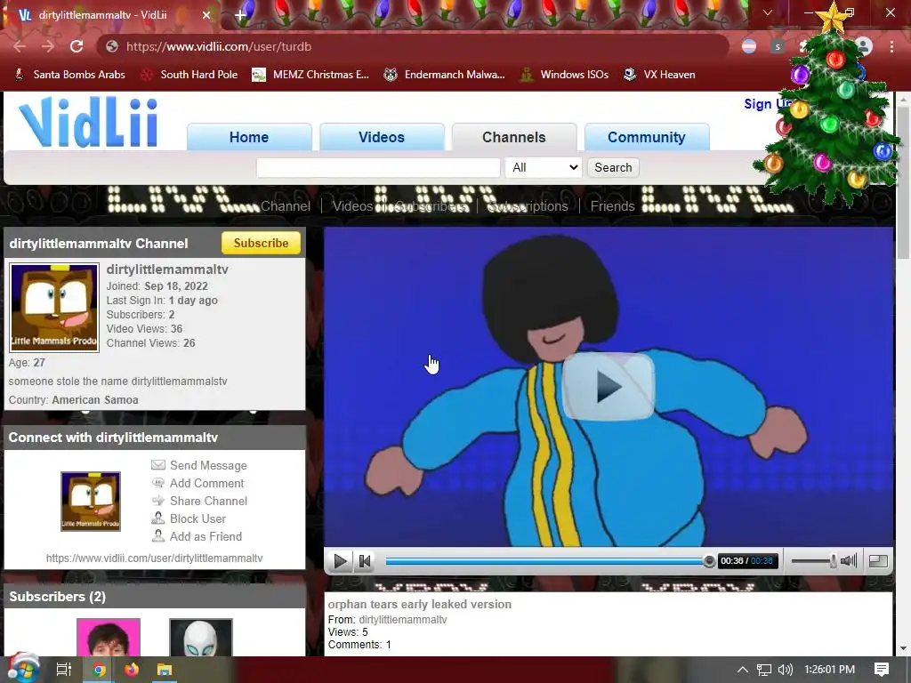Show hidden system tray icons
Image resolution: width=911 pixels, height=683 pixels.
[x=743, y=670]
